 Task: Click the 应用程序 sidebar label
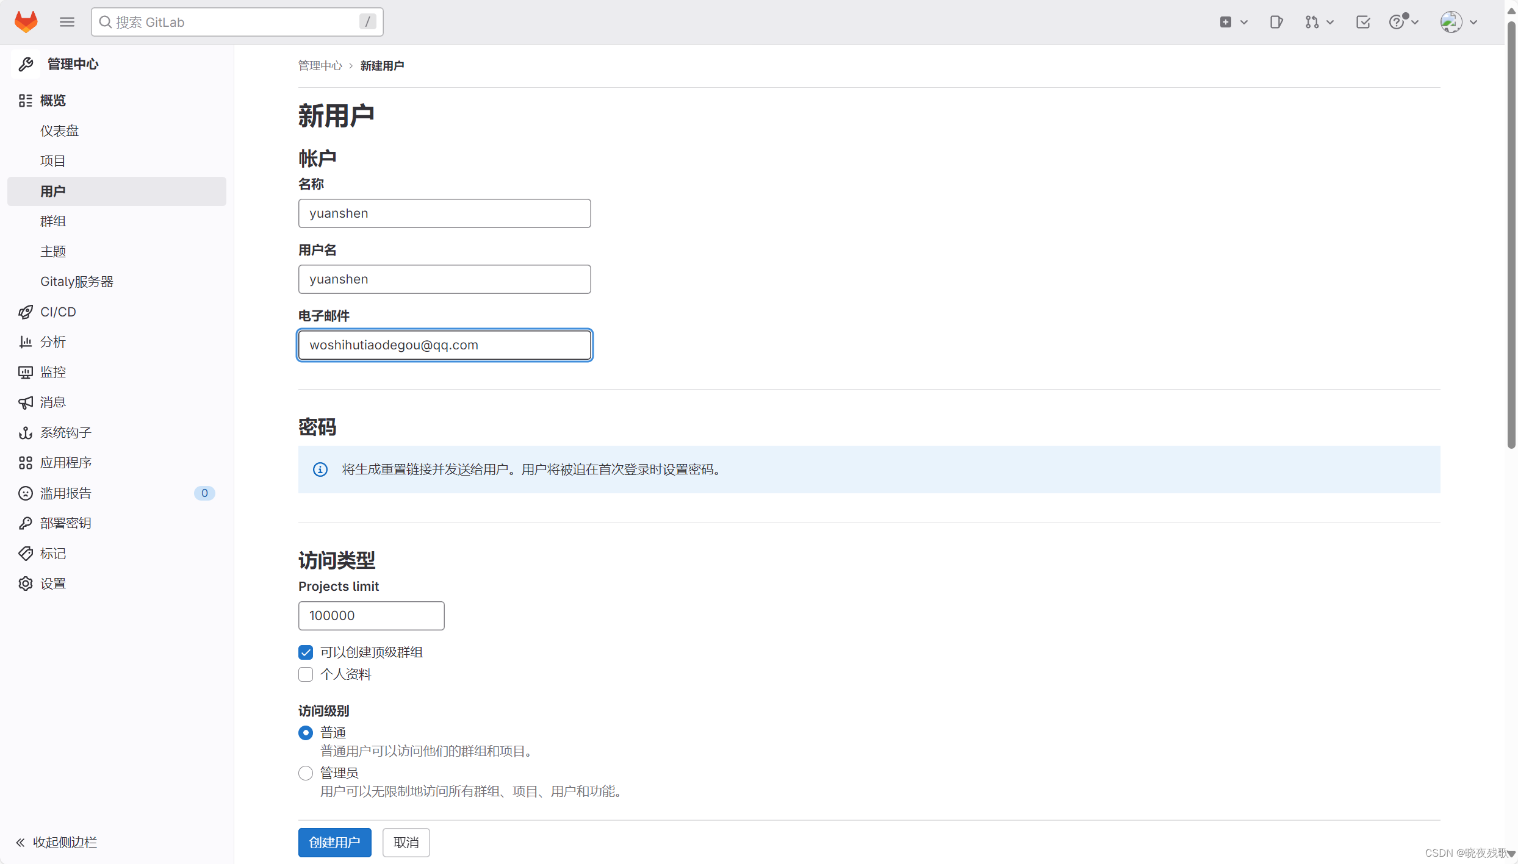tap(66, 463)
